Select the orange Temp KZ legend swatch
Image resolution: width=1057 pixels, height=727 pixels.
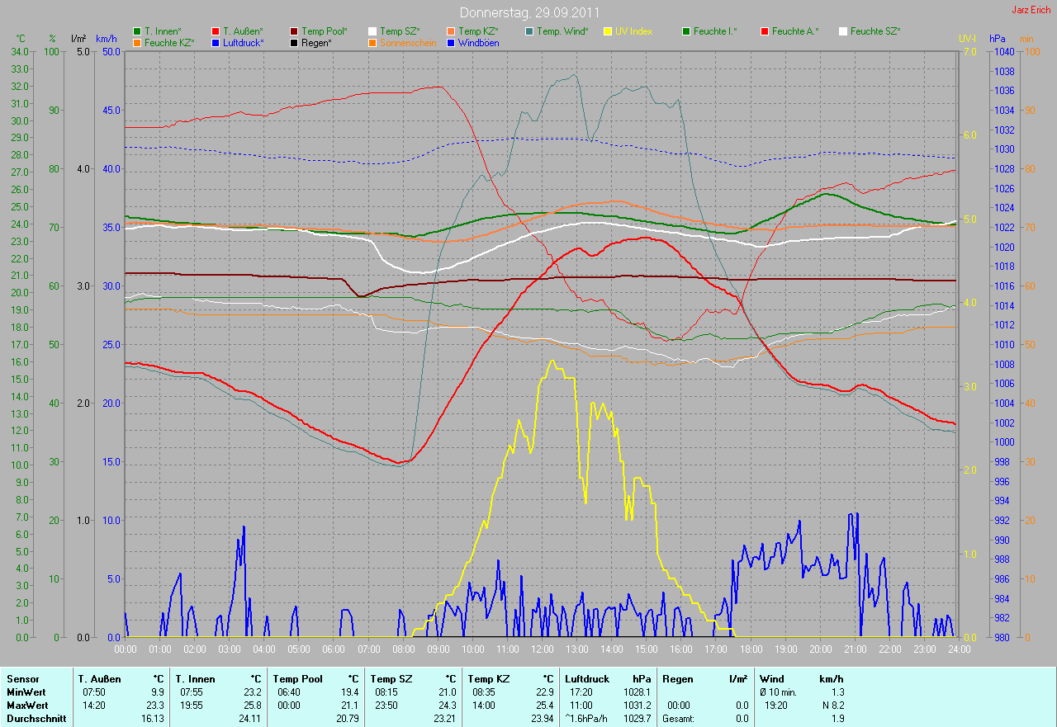[x=452, y=31]
